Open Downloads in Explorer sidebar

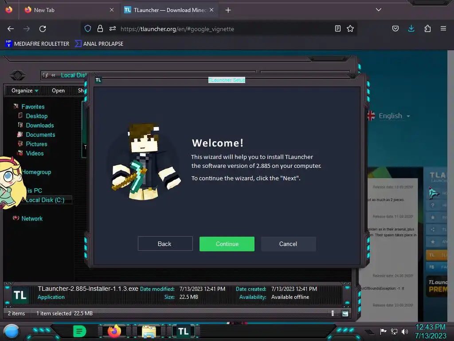click(40, 125)
